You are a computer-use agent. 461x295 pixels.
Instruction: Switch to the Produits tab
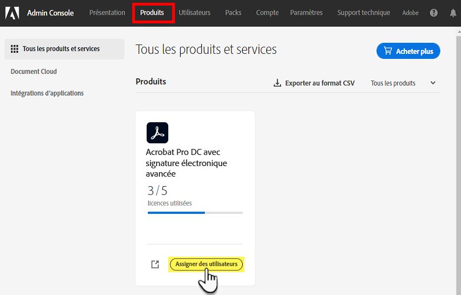[x=152, y=13]
